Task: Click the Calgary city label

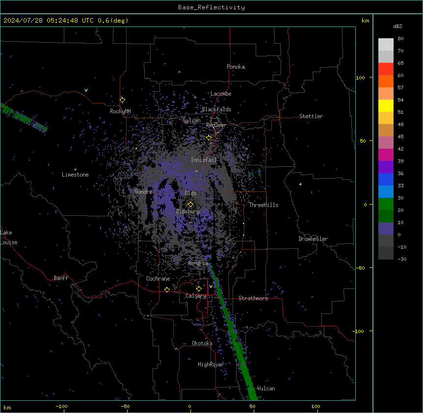Action: click(196, 296)
